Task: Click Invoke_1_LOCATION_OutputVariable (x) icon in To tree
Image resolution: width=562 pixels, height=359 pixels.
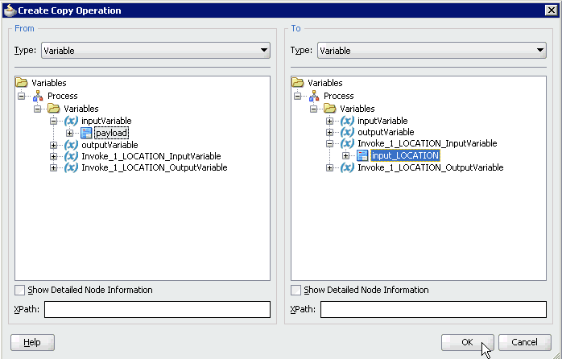Action: 347,167
